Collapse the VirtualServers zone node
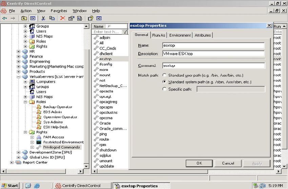This screenshot has width=288, height=189. tap(18, 77)
